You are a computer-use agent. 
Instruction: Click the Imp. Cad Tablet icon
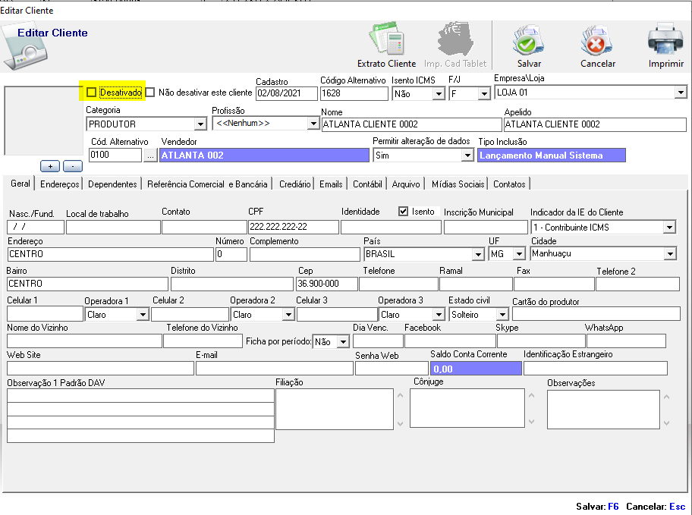pyautogui.click(x=455, y=39)
